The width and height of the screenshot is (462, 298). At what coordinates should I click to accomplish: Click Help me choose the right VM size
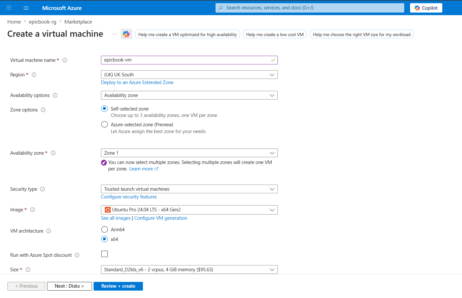click(x=362, y=34)
